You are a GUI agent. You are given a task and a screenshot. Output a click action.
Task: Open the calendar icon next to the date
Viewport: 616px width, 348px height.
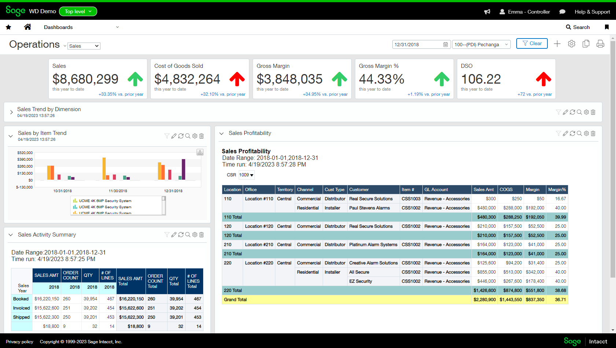click(x=445, y=44)
